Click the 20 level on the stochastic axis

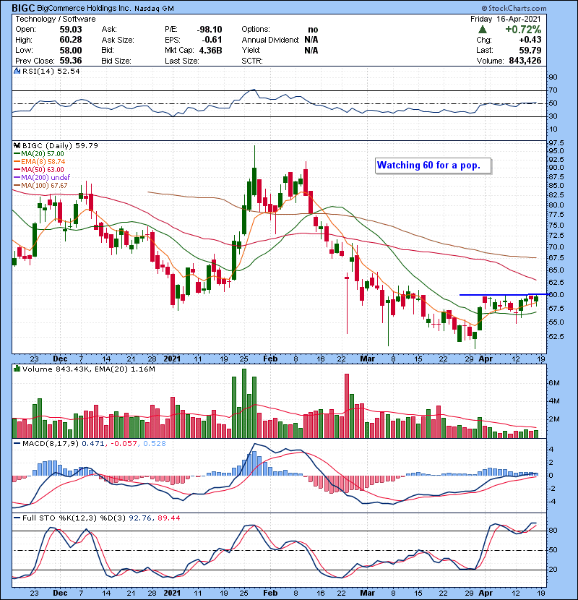click(x=553, y=570)
